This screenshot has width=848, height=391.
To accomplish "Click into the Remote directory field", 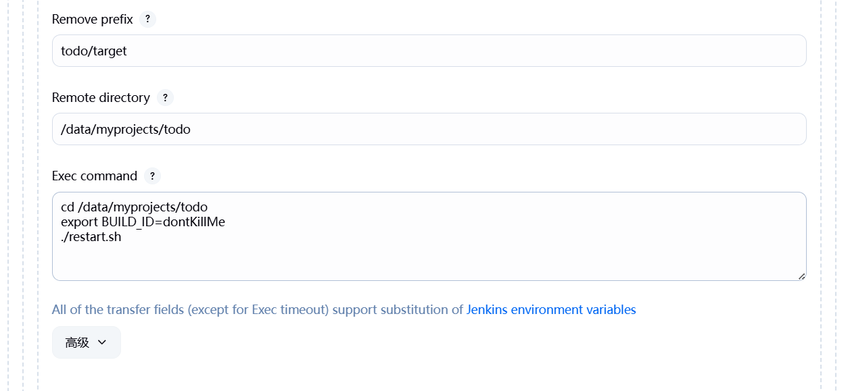I will pyautogui.click(x=429, y=129).
